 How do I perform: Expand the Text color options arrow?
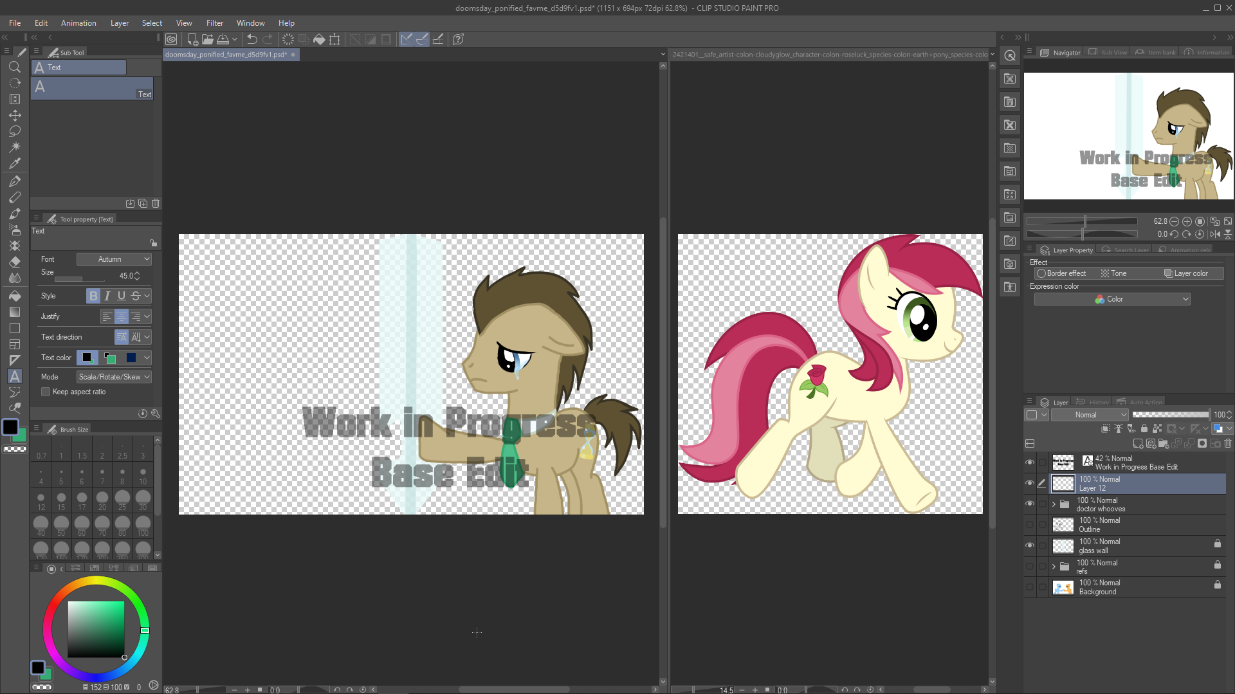coord(147,358)
